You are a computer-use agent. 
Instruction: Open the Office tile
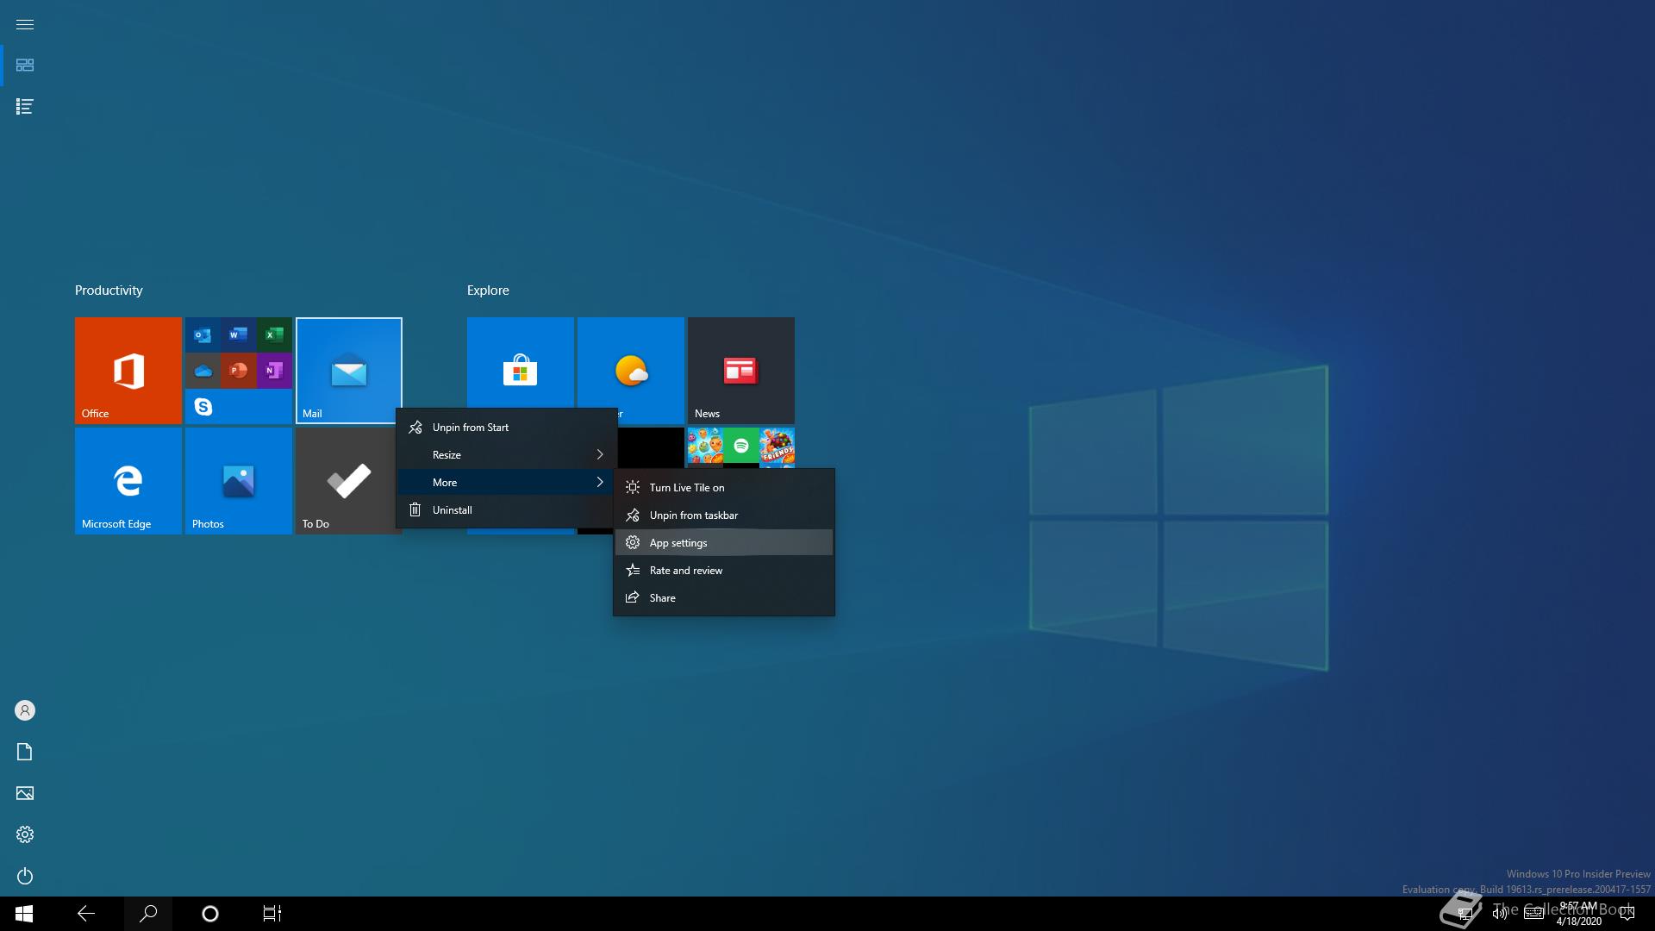tap(128, 371)
